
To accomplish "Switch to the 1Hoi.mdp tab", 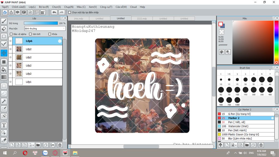I will (x=78, y=19).
